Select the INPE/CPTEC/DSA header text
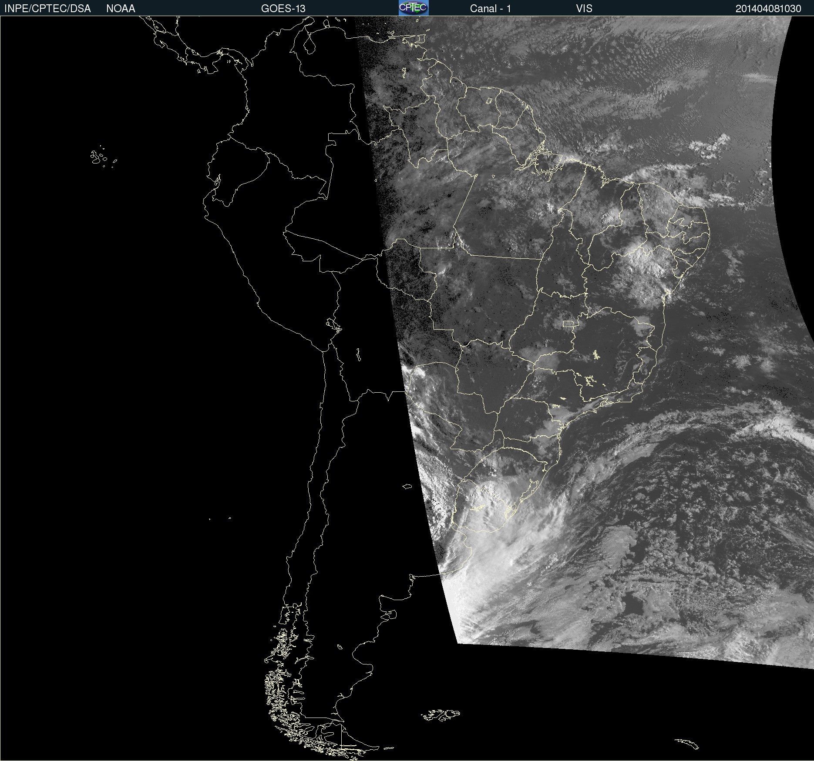Image resolution: width=814 pixels, height=761 pixels. [47, 9]
